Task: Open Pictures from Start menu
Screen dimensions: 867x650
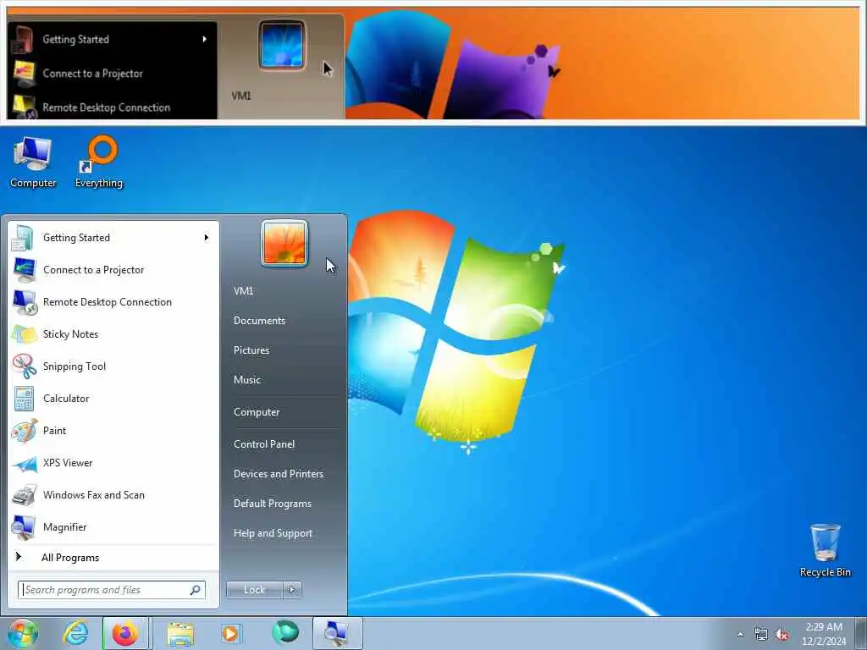Action: 251,350
